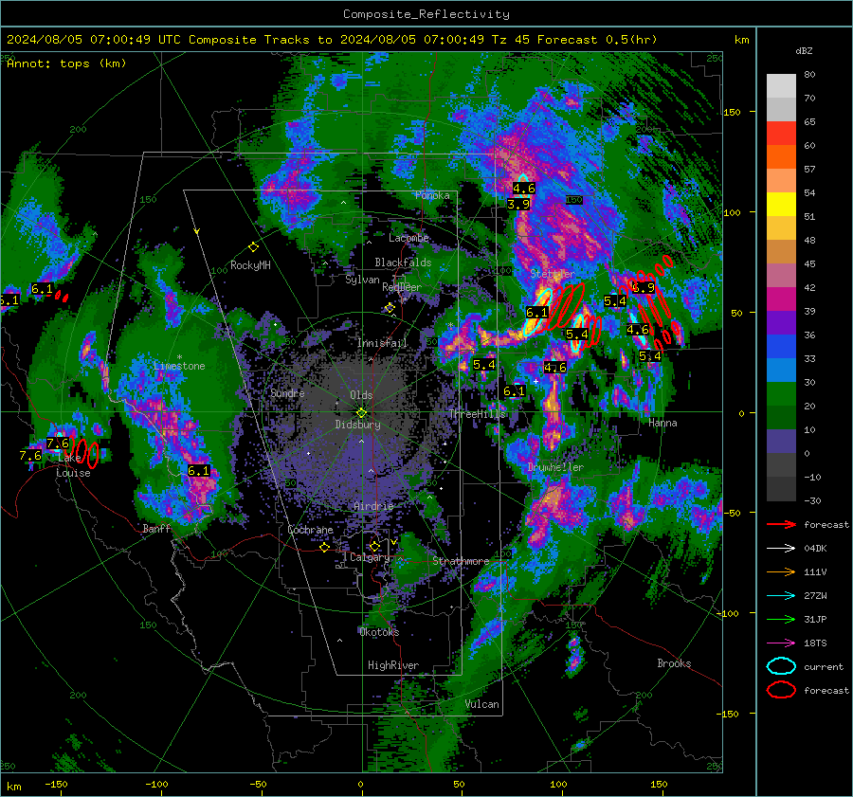Select the magenta 18TS track arrow
Image resolution: width=853 pixels, height=797 pixels.
coord(781,643)
